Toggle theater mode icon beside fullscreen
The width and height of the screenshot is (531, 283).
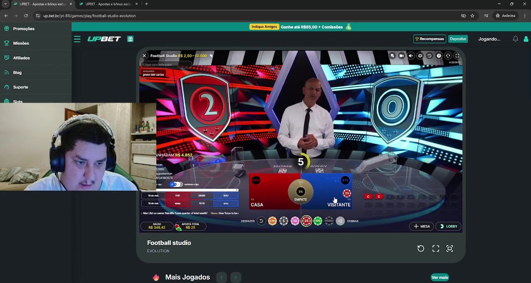click(450, 249)
